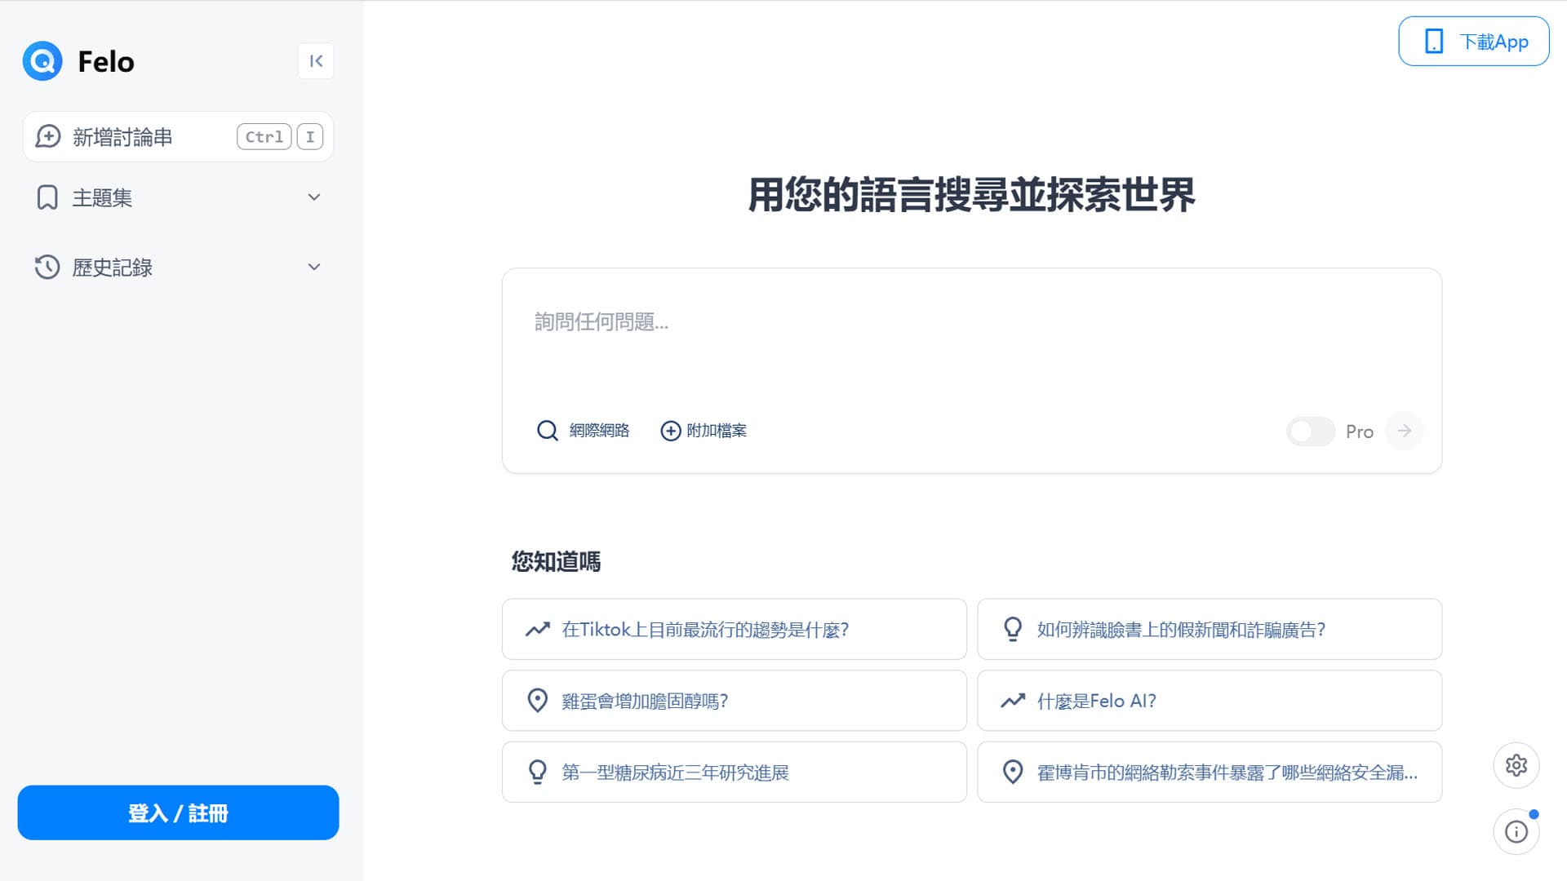Image resolution: width=1567 pixels, height=881 pixels.
Task: Open 霍博肯市的網絡勒索事件 suggestion
Action: 1210,773
